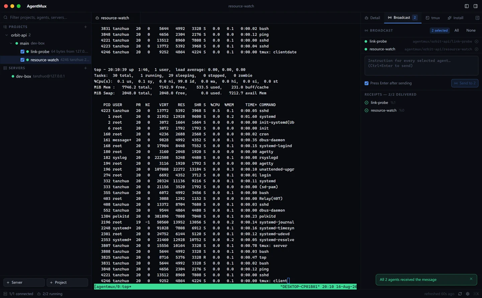Click the 'MiB Mem' summary line

(x=181, y=87)
